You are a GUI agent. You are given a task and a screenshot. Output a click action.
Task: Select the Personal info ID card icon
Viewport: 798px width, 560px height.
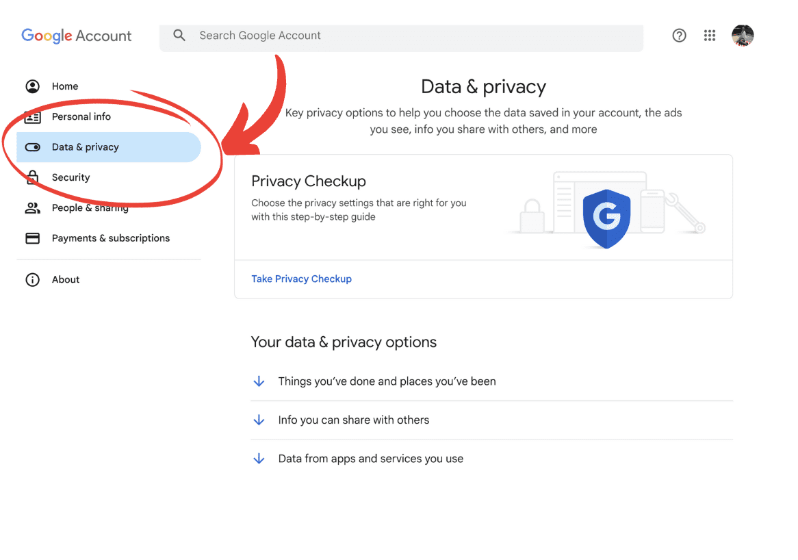coord(32,116)
